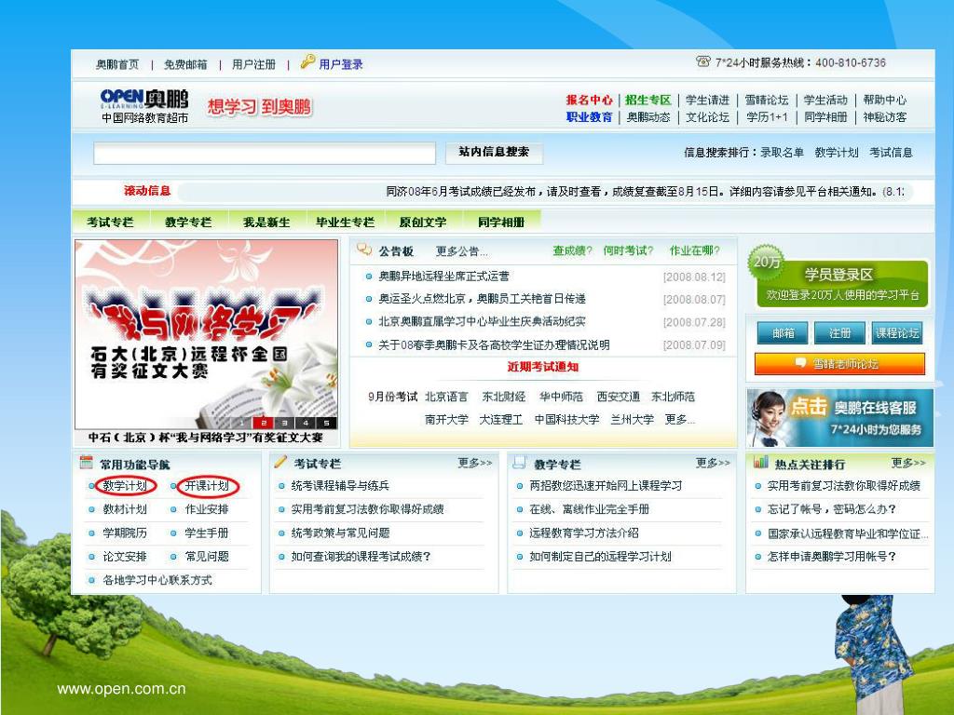Open 忘记了帐号,密码怎么办? article

click(832, 509)
